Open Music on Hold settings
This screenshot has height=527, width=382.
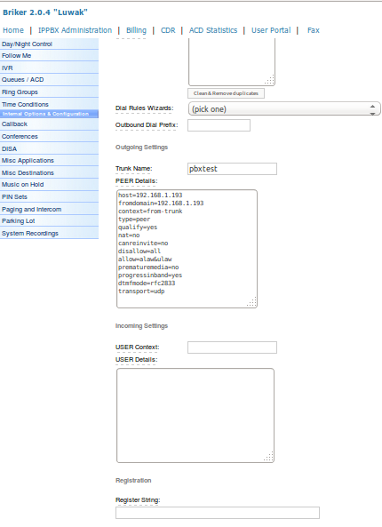point(49,185)
